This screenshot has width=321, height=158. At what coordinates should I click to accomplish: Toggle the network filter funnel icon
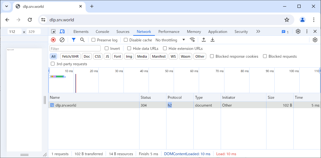pyautogui.click(x=74, y=40)
